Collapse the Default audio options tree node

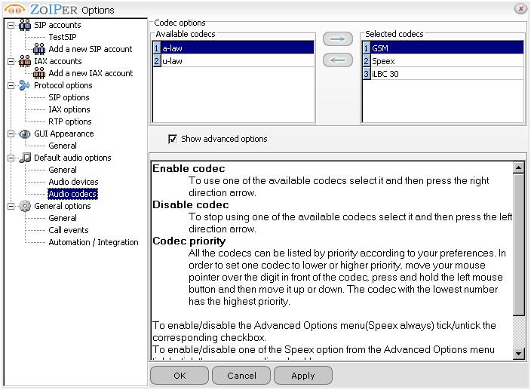[11, 158]
